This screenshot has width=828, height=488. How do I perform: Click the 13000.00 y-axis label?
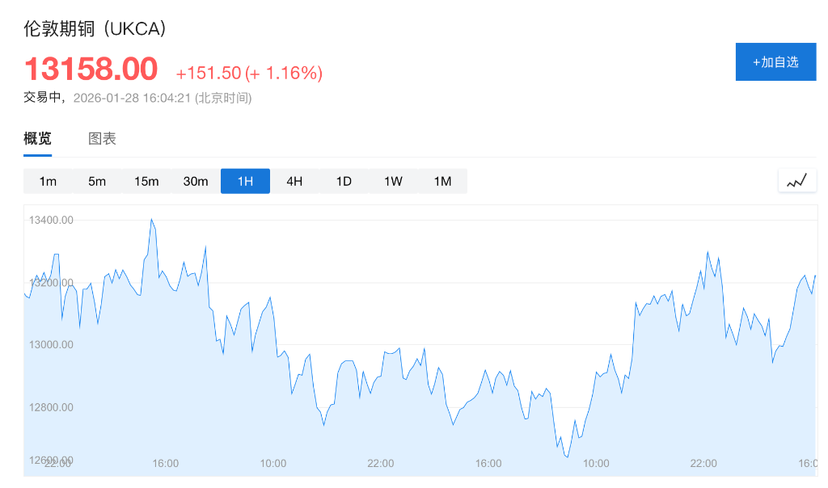coord(51,344)
